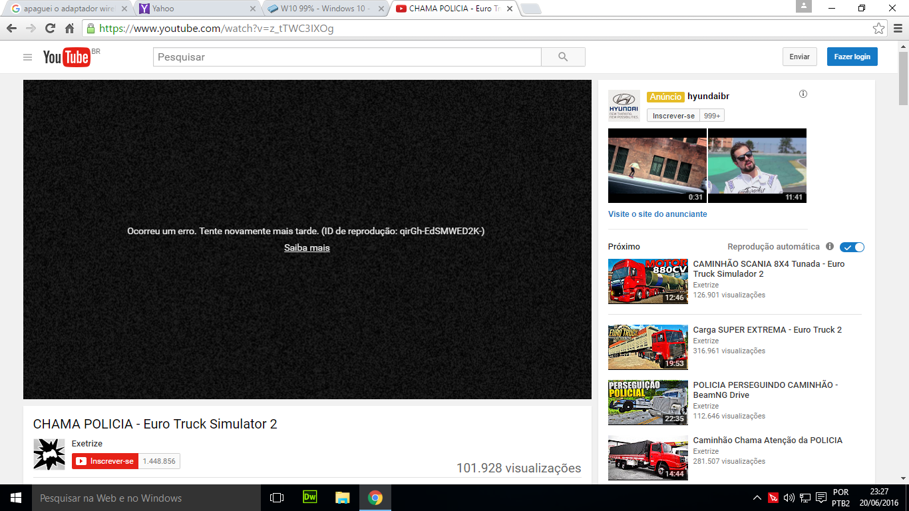The width and height of the screenshot is (909, 511).
Task: Click the Chrome address bar URL
Action: pos(216,29)
